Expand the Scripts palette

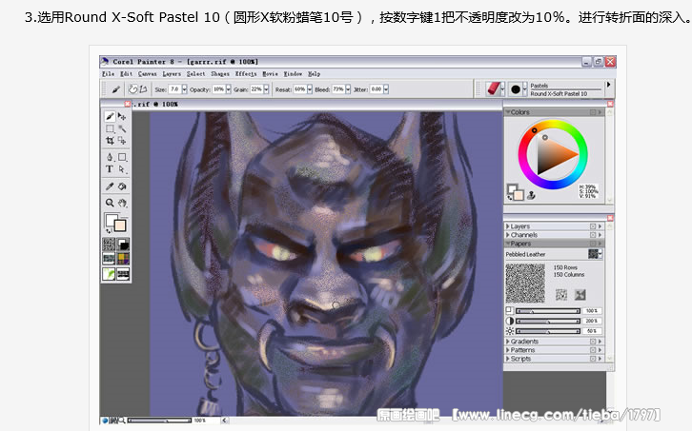click(x=507, y=359)
